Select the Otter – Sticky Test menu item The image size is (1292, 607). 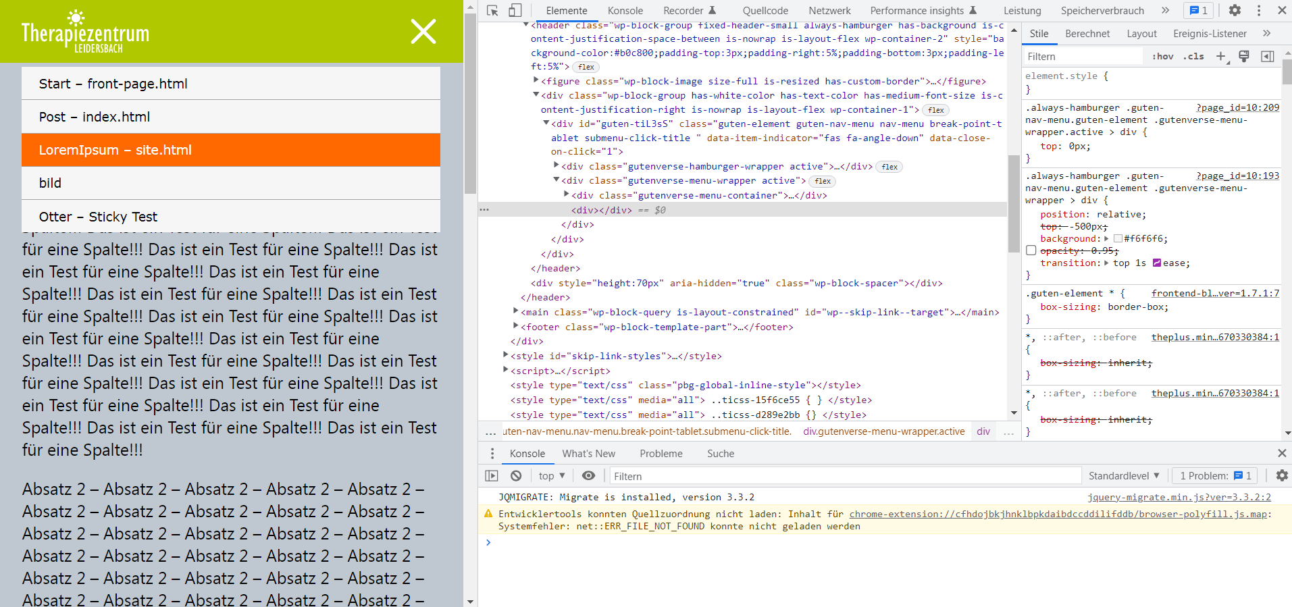[231, 216]
